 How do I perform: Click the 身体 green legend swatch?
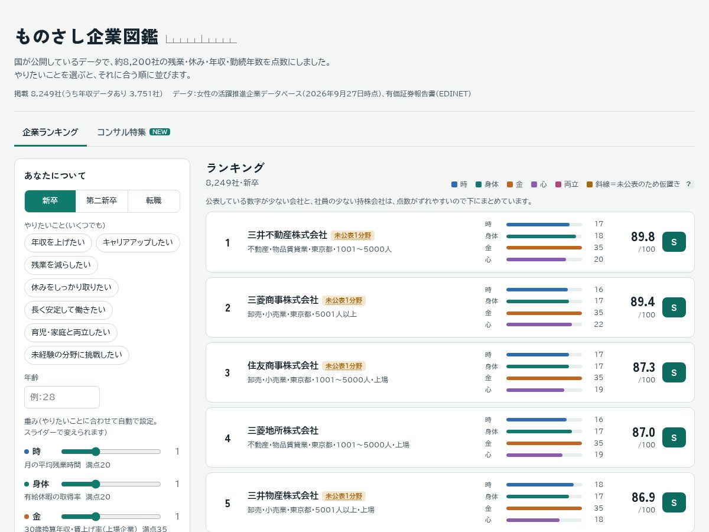click(479, 184)
